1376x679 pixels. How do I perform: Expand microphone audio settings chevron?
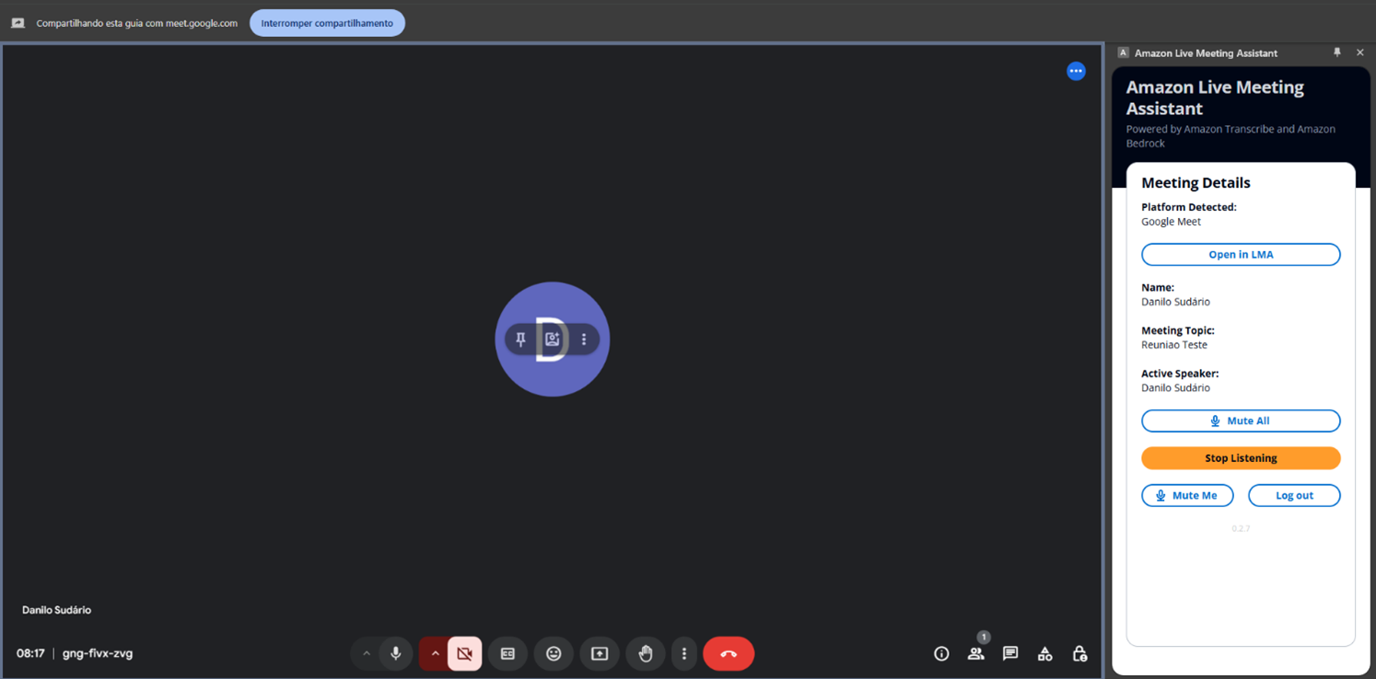click(366, 653)
